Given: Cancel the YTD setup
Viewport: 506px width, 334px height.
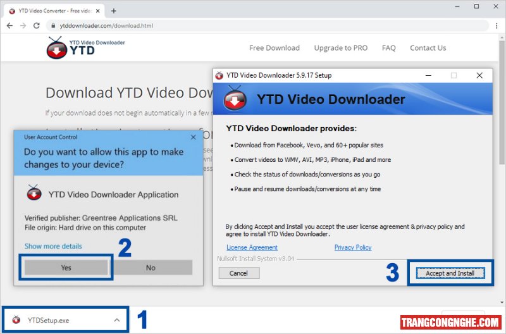Looking at the screenshot, I should pos(239,273).
